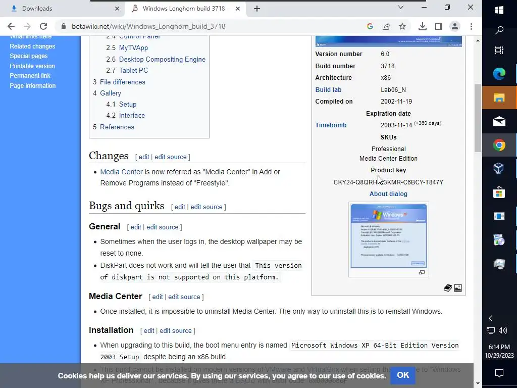The image size is (517, 388).
Task: Launch Microsoft Edge from taskbar
Action: pyautogui.click(x=499, y=74)
